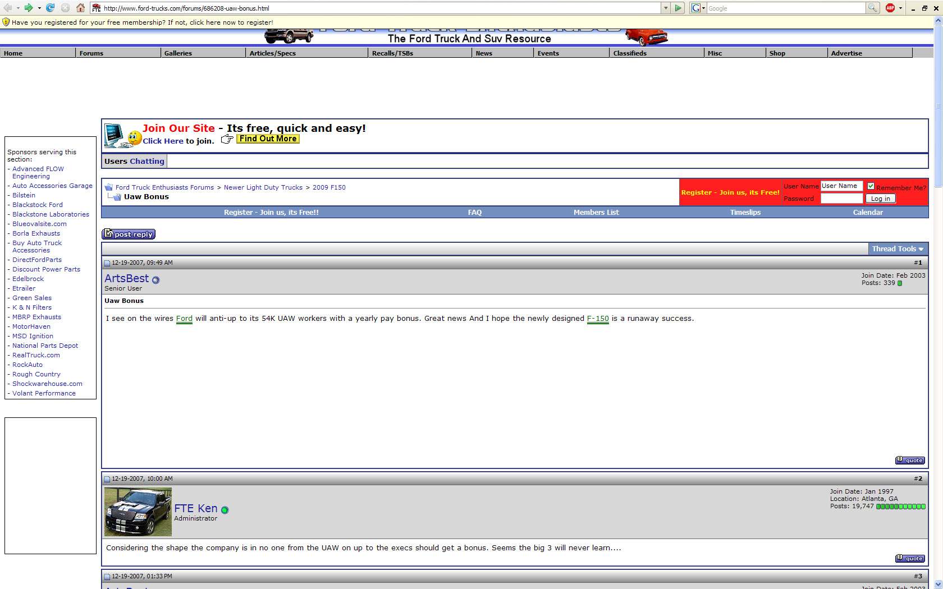Image resolution: width=943 pixels, height=589 pixels.
Task: Click the vertical scrollbar down arrow
Action: coord(938,584)
